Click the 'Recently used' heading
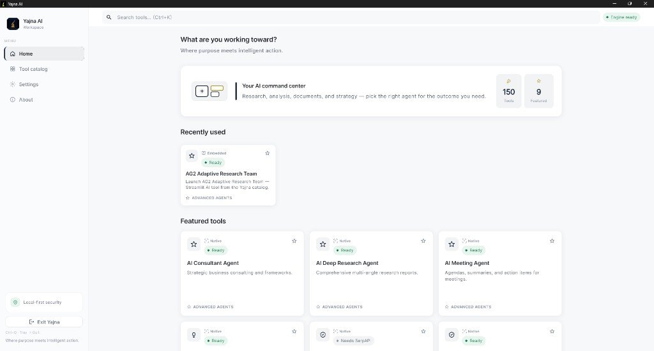 202,132
